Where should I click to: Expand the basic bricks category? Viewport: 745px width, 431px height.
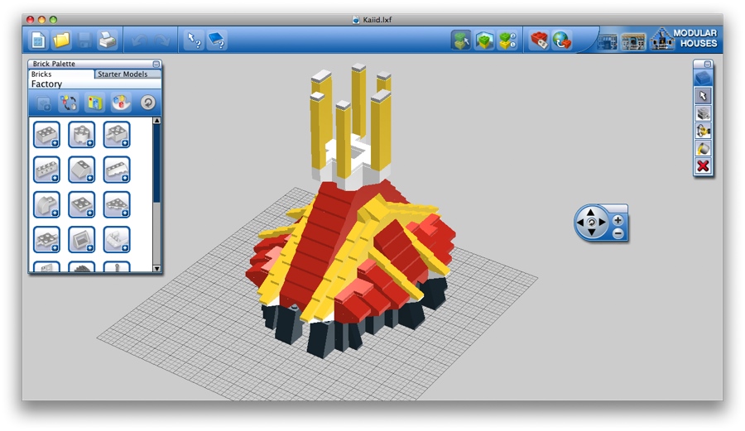pos(46,135)
